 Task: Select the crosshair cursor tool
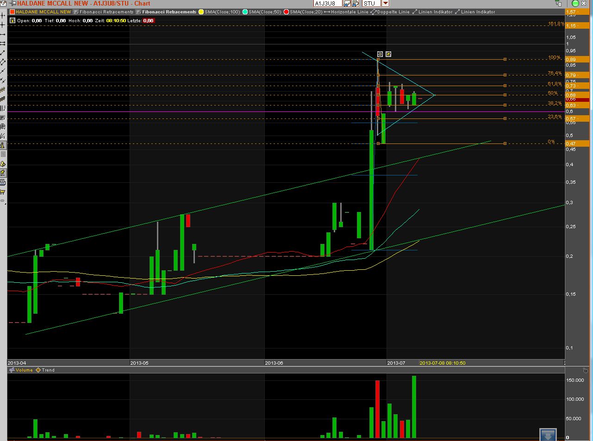click(3, 25)
